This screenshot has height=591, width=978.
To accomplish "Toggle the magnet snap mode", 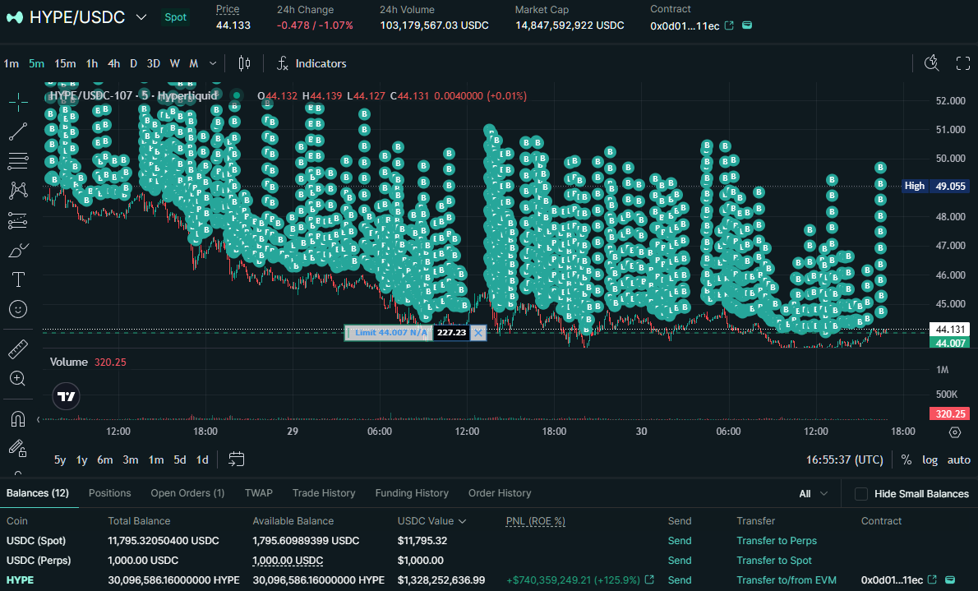I will (x=18, y=418).
